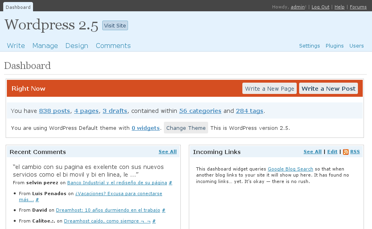Screen dimensions: 372x229
Task: Open the 0 widgets link
Action: click(x=146, y=128)
